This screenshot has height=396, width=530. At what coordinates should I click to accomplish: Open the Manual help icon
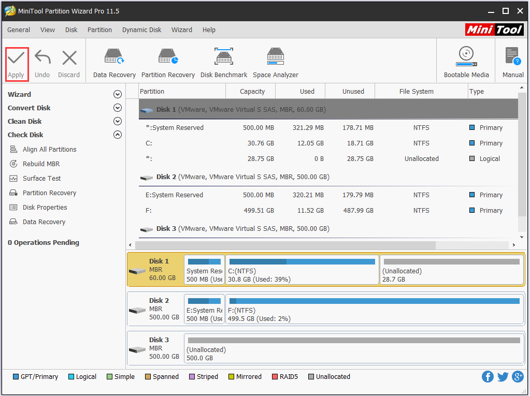click(512, 57)
